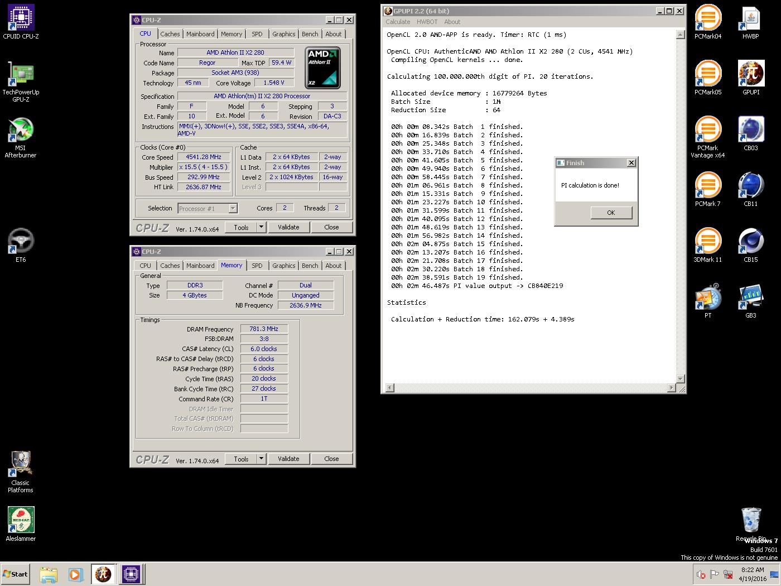The image size is (781, 586).
Task: Switch to GPUPI via its taskbar button
Action: coord(103,574)
